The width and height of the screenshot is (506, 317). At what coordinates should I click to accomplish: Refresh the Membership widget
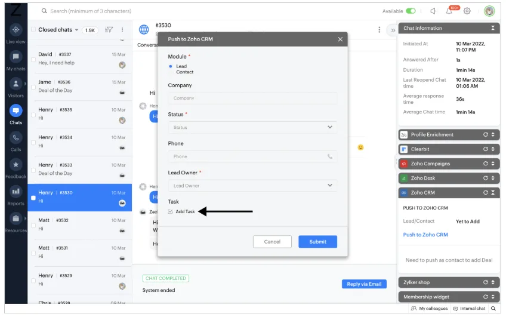[x=485, y=297]
